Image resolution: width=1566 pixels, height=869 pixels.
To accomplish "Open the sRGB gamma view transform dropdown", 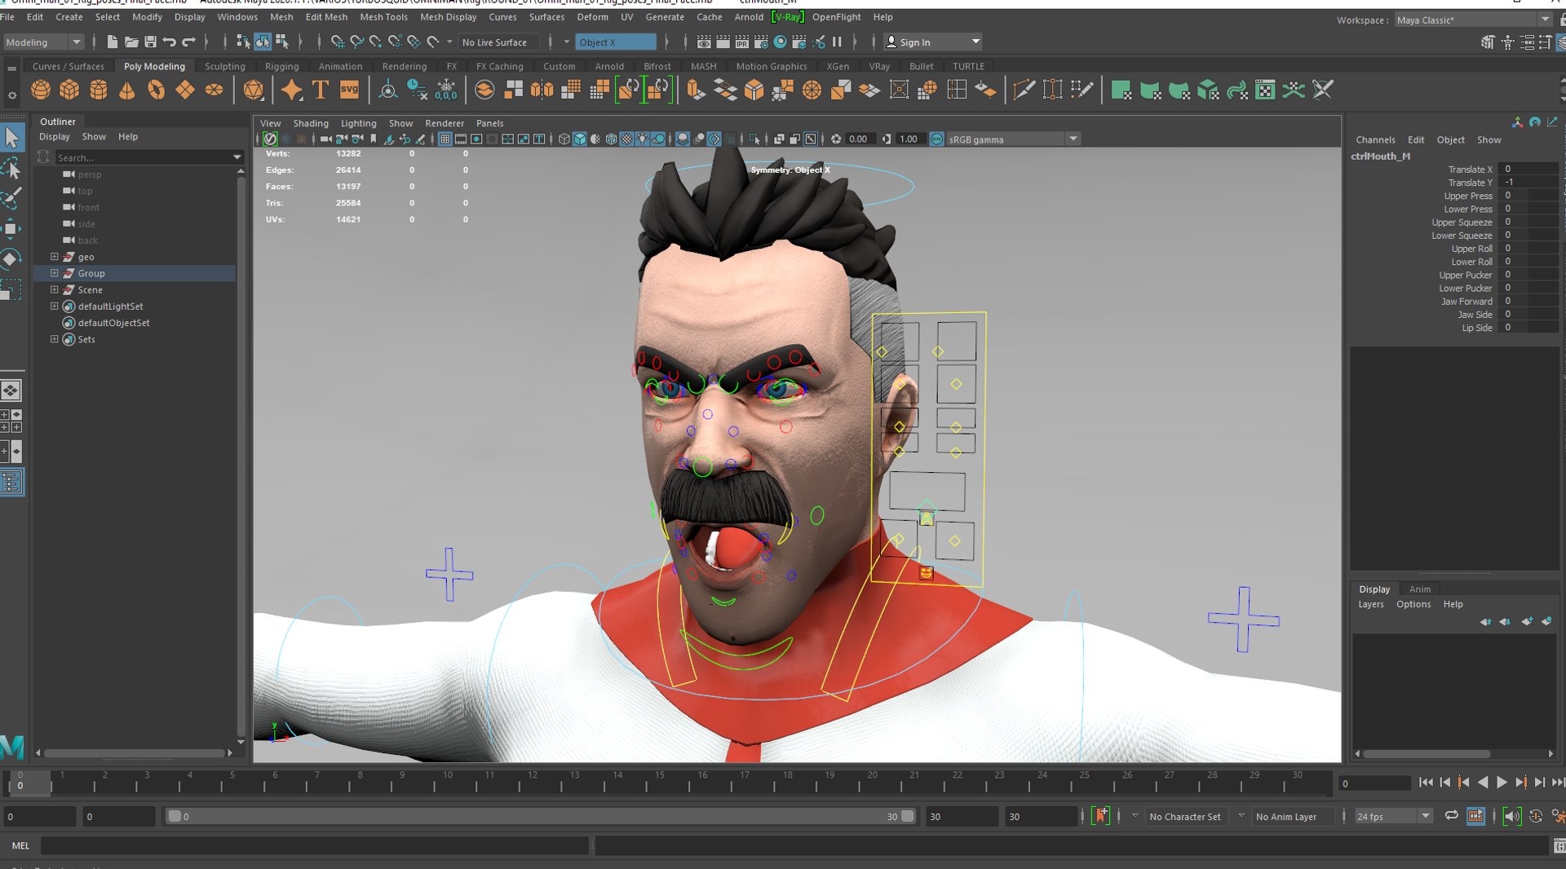I will 1013,139.
